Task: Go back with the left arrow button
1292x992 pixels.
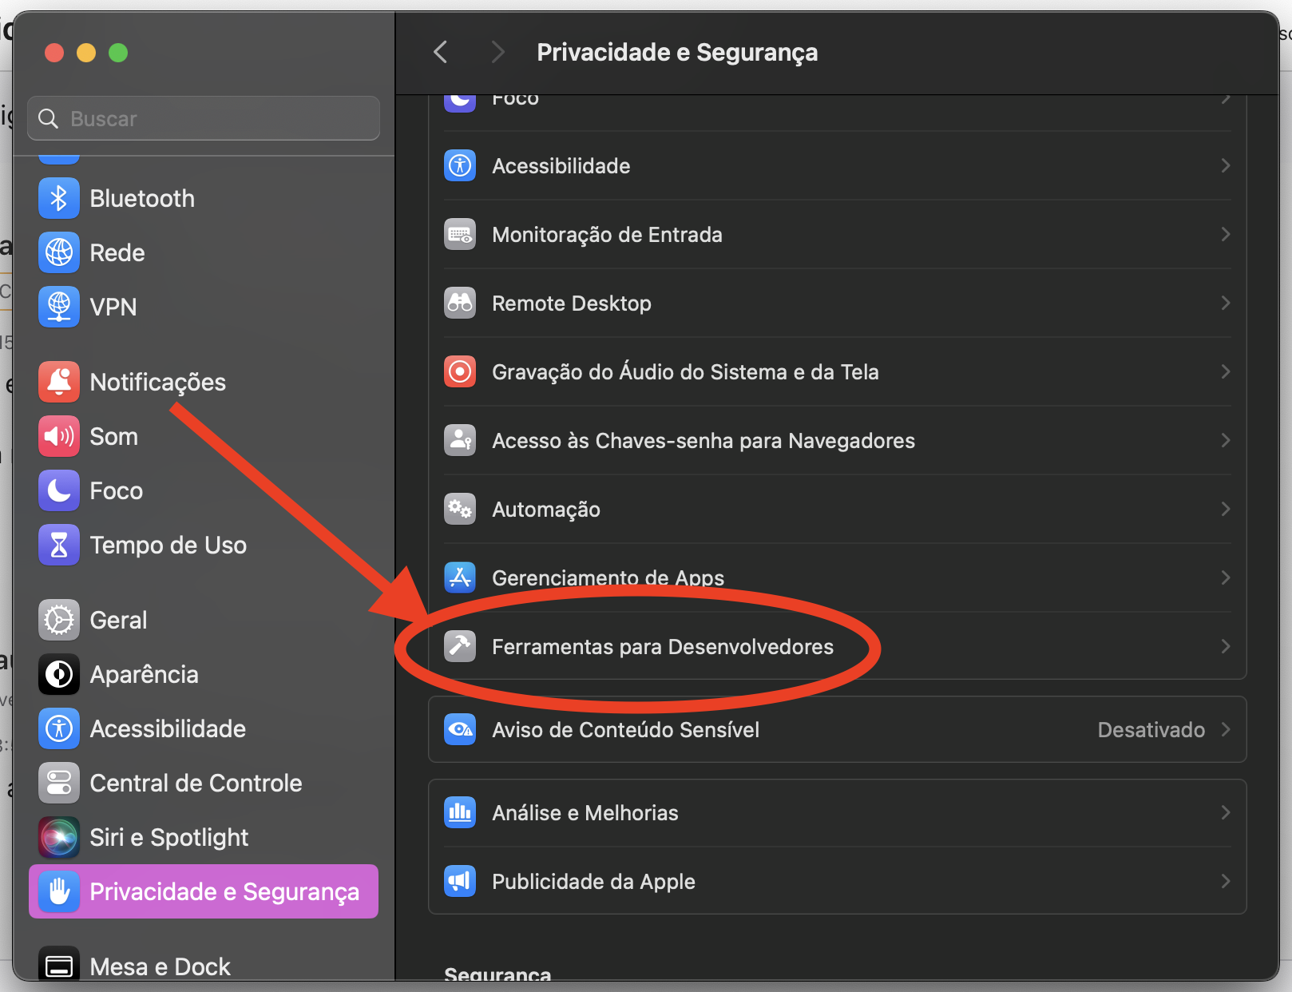Action: click(x=441, y=52)
